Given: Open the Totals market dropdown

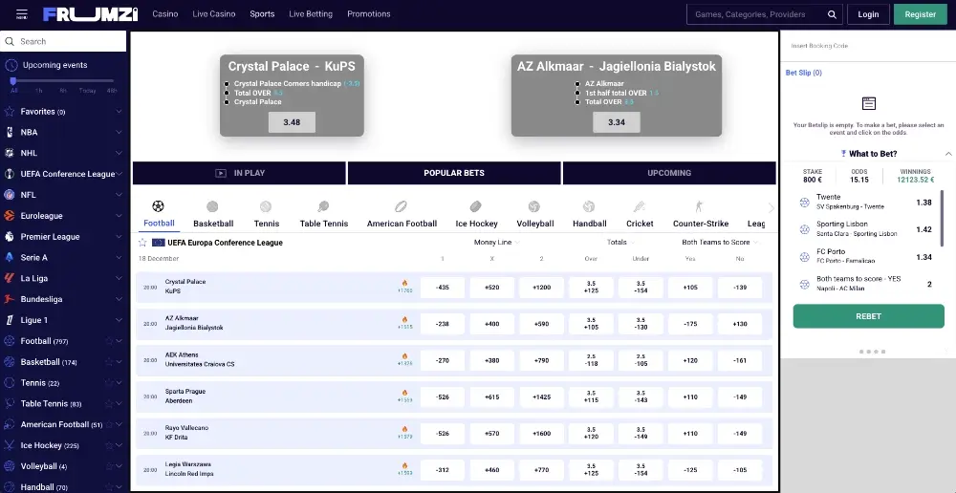Looking at the screenshot, I should [x=621, y=243].
